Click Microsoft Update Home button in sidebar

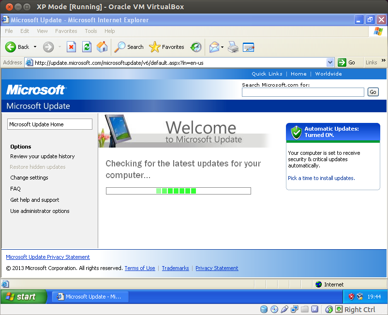50,124
